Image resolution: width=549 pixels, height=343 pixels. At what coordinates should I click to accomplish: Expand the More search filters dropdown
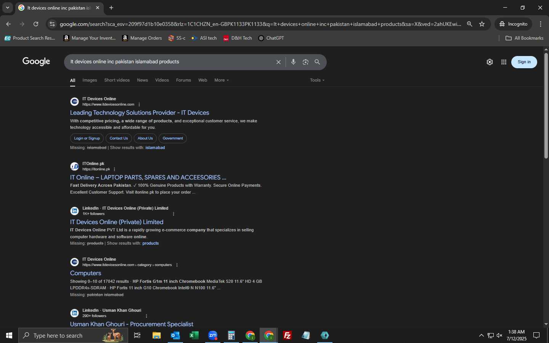coord(222,80)
